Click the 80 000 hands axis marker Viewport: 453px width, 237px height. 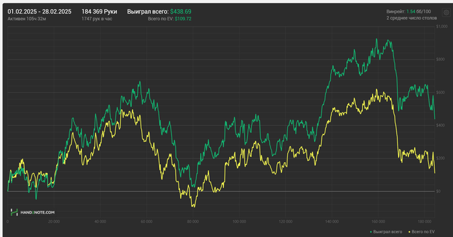tap(193, 222)
